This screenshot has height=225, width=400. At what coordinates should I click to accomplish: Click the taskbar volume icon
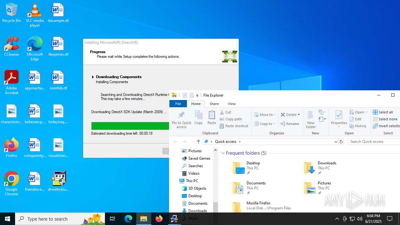click(x=359, y=219)
